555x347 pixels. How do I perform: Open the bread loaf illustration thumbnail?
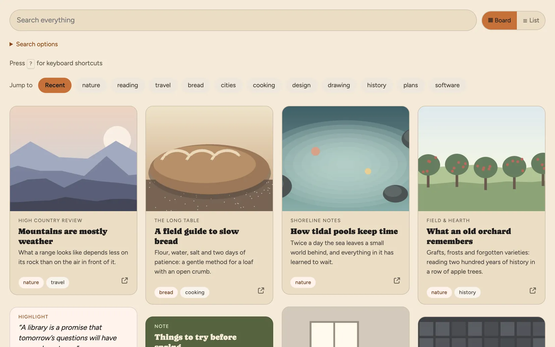coord(209,159)
